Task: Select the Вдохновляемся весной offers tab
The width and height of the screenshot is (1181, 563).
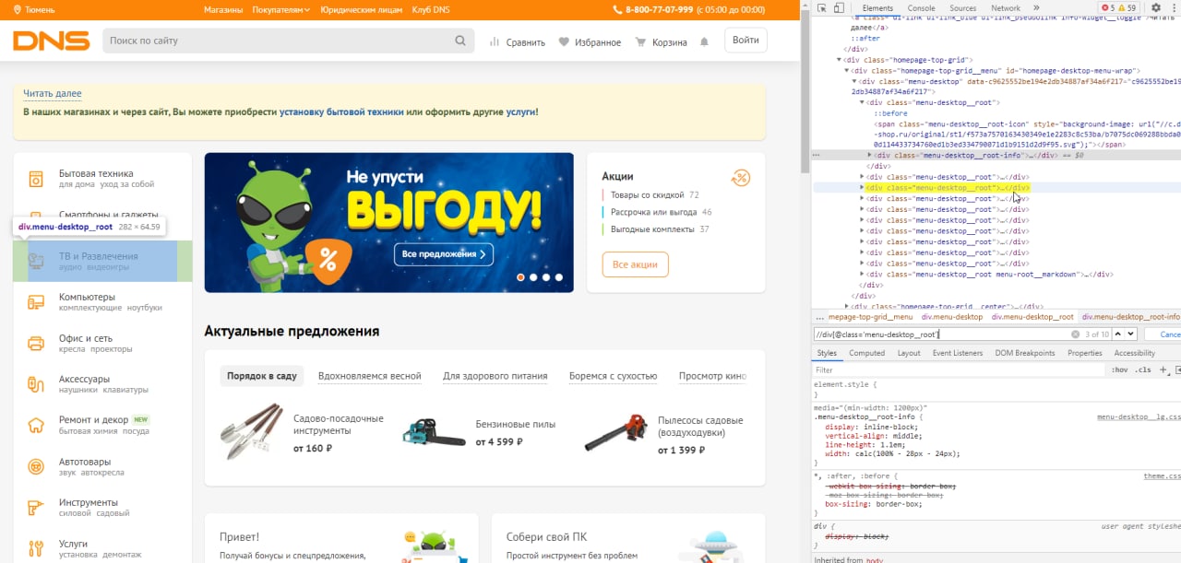Action: pyautogui.click(x=369, y=376)
